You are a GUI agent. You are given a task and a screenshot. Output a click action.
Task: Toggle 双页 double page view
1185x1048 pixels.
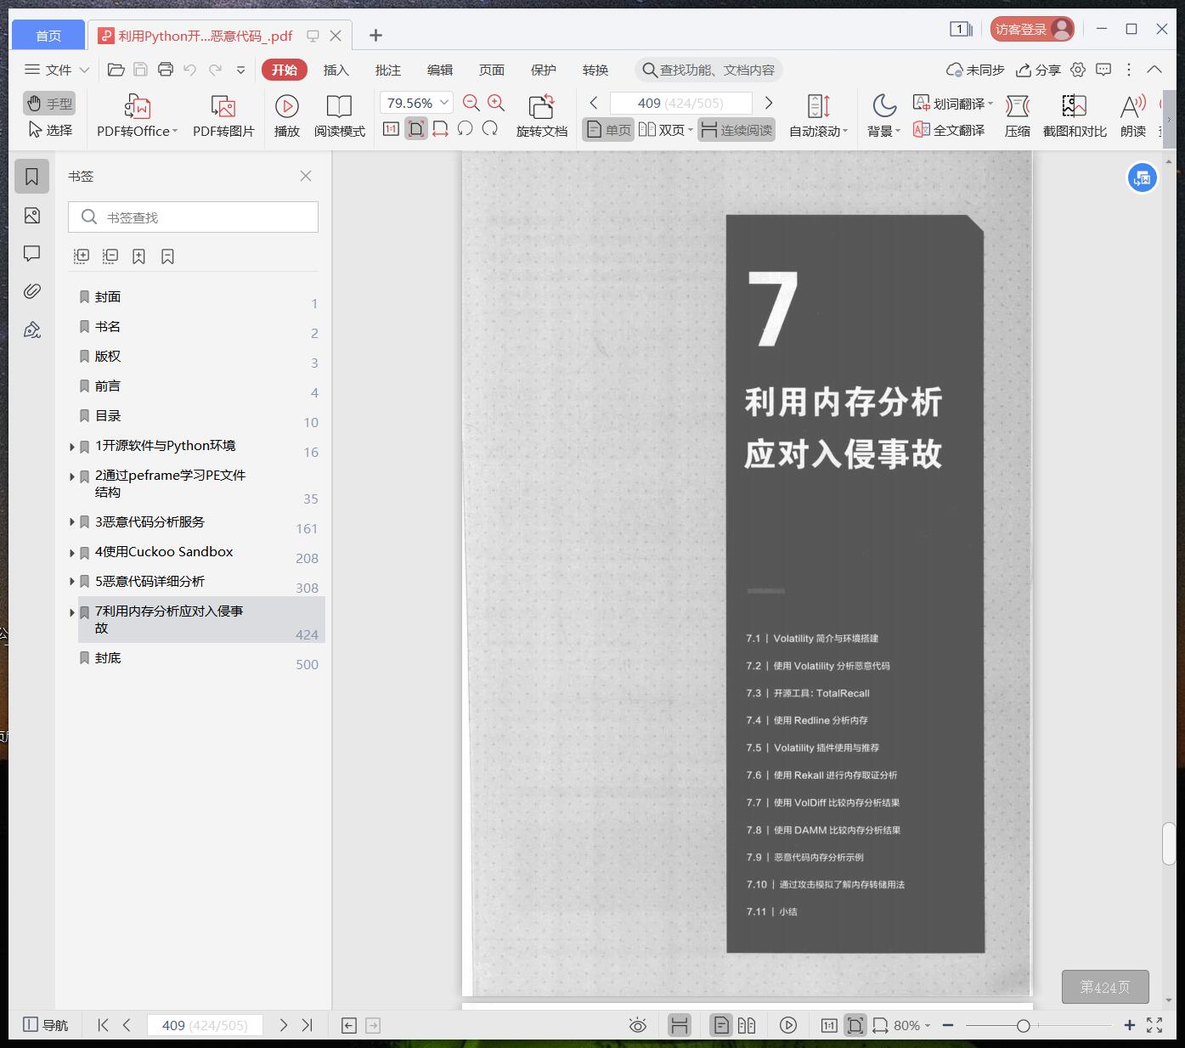[666, 130]
